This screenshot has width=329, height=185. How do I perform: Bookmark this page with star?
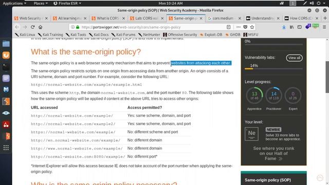pyautogui.click(x=252, y=27)
